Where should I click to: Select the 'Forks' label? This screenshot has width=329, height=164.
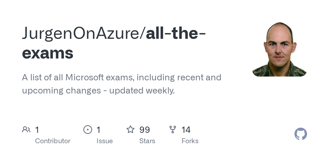click(190, 141)
